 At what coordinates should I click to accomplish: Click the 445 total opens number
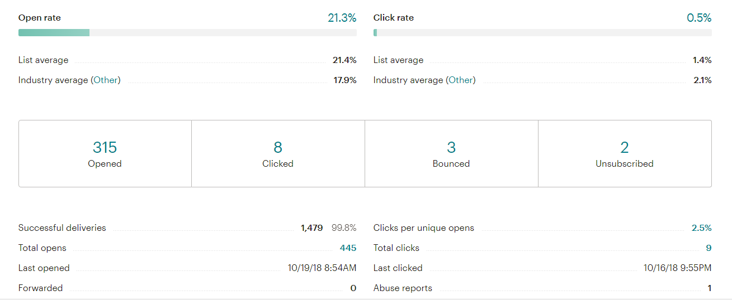coord(348,248)
